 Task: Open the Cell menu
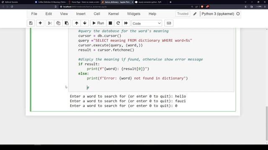[x=97, y=14]
